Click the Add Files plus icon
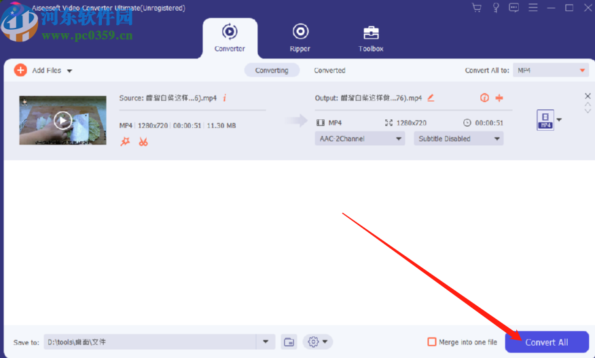This screenshot has height=358, width=595. point(20,70)
